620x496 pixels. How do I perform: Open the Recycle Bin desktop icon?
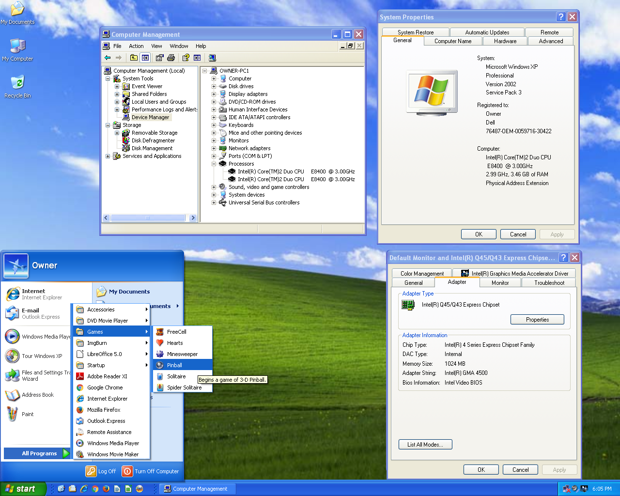pyautogui.click(x=17, y=86)
